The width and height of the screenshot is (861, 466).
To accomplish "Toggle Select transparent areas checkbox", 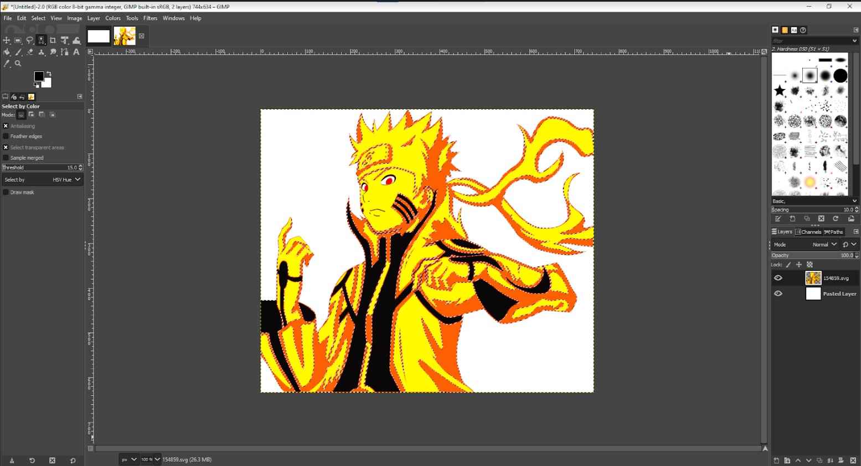I will 6,148.
